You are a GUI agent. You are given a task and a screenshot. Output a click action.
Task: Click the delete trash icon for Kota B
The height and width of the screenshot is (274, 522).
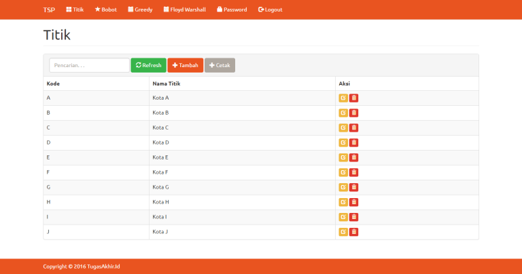click(x=354, y=113)
